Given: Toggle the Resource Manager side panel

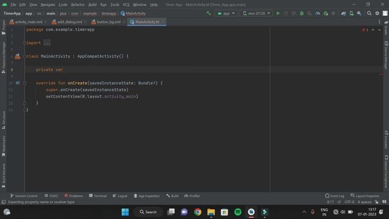Looking at the screenshot, I should click(4, 58).
